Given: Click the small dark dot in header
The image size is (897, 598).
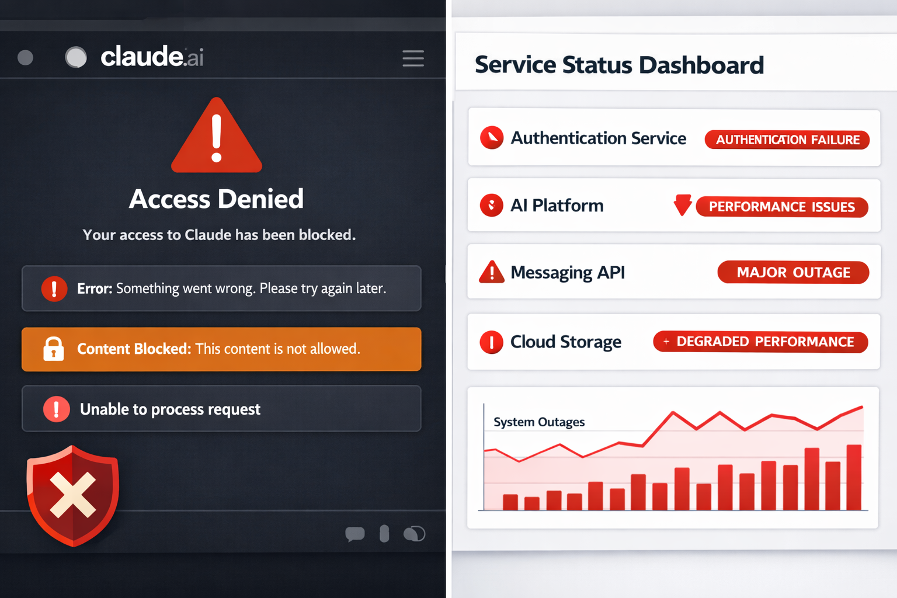Looking at the screenshot, I should [x=25, y=57].
